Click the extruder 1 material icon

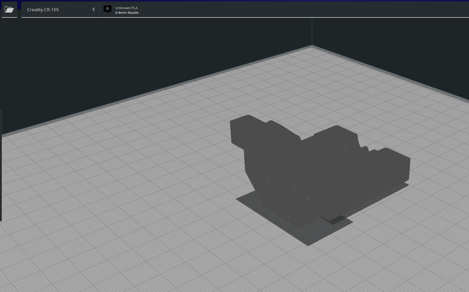[107, 9]
